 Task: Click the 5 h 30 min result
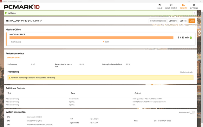tap(183, 37)
